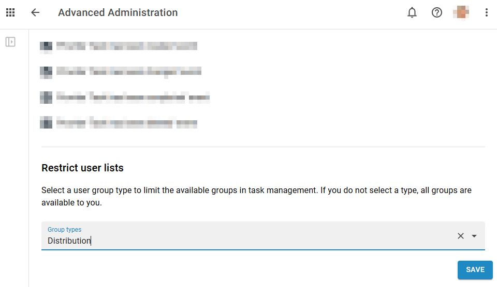Open the apps grid launcher

point(10,13)
